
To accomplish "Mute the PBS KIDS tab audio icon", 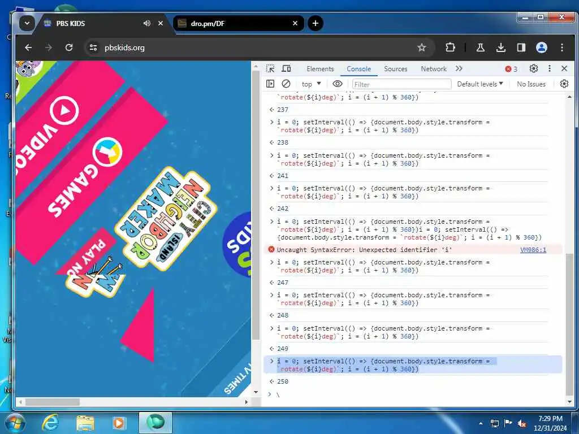I will (x=147, y=23).
